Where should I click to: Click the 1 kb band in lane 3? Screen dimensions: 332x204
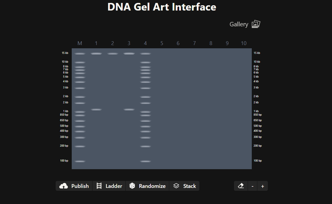tap(129, 109)
